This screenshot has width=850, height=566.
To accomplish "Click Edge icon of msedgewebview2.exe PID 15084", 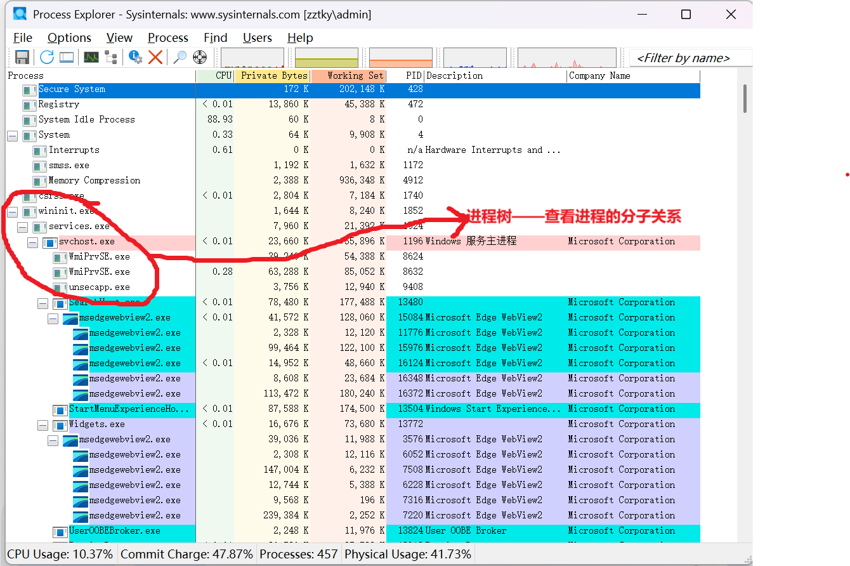I will point(70,318).
